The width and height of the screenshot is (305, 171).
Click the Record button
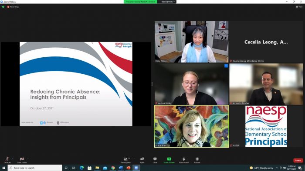point(197,160)
